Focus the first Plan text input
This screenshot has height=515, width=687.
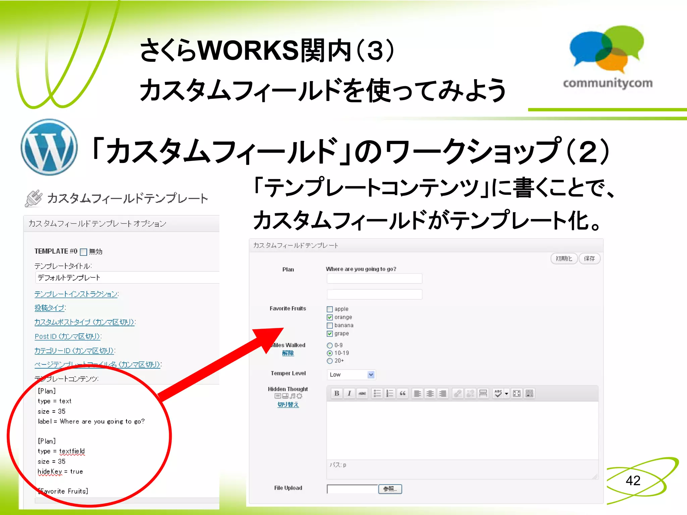[374, 279]
